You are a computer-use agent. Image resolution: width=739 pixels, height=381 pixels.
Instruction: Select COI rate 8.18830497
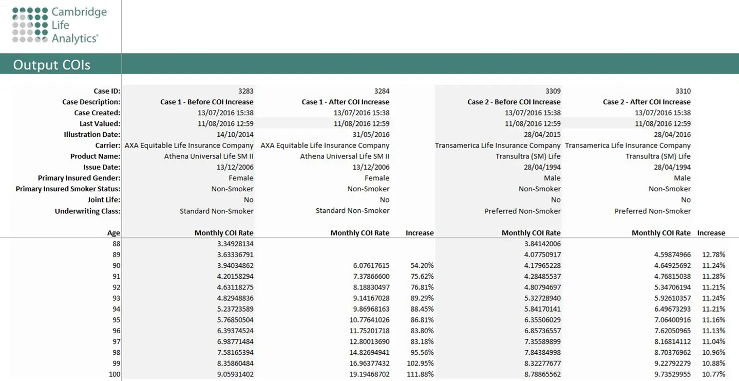pyautogui.click(x=371, y=287)
